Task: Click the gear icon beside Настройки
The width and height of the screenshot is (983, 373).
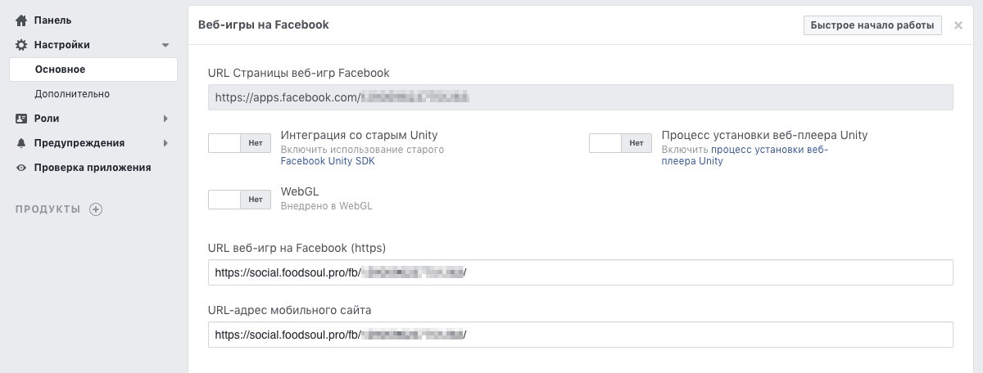Action: [21, 45]
